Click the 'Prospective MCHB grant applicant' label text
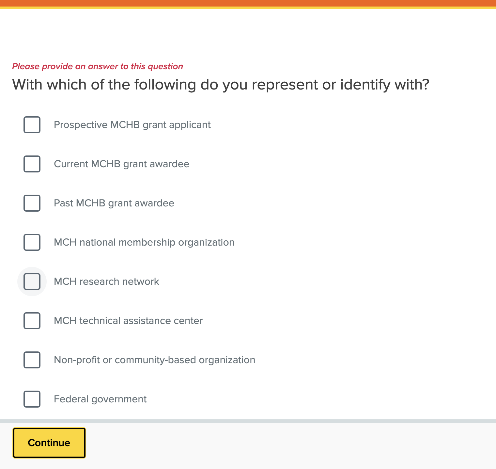 132,125
